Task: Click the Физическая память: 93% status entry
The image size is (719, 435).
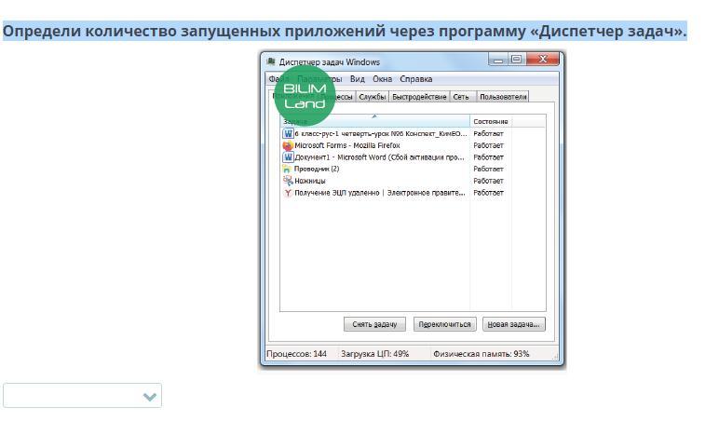Action: pos(481,354)
